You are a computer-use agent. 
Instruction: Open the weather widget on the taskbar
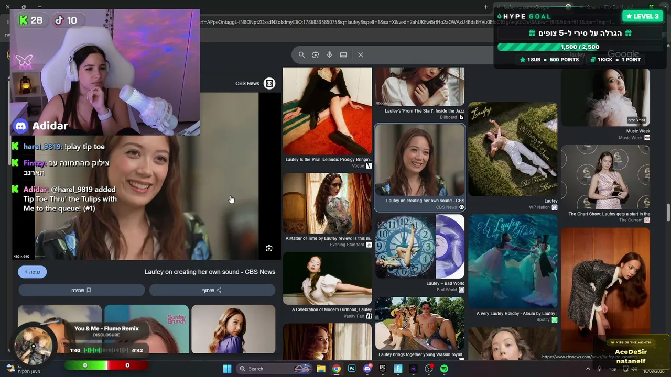[21, 369]
